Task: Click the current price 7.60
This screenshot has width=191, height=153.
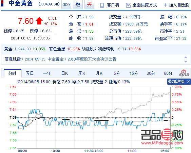Action: [26, 21]
